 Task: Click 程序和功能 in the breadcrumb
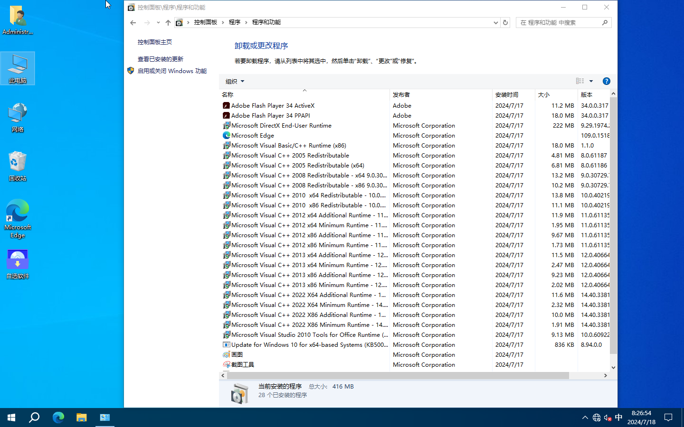pos(266,22)
